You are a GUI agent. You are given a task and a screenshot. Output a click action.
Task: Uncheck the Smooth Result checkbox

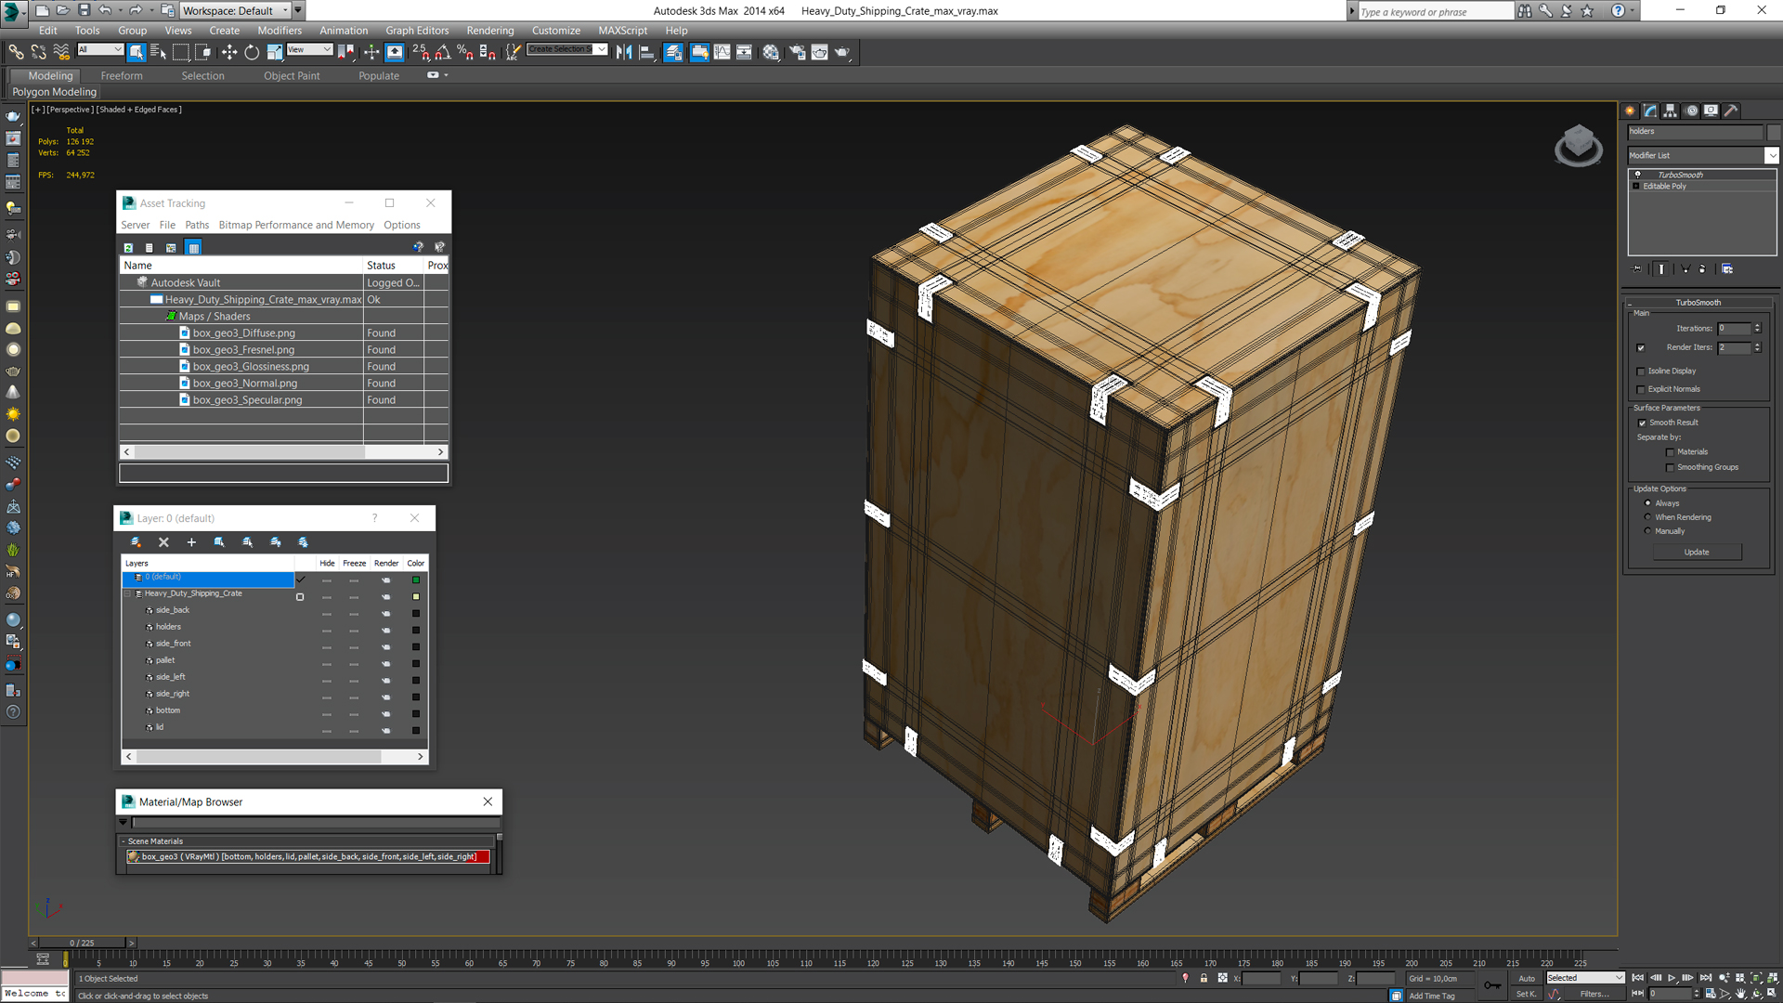point(1642,423)
